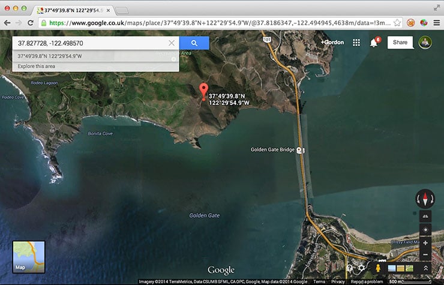Expand the imagery panel with double chevron

425,268
